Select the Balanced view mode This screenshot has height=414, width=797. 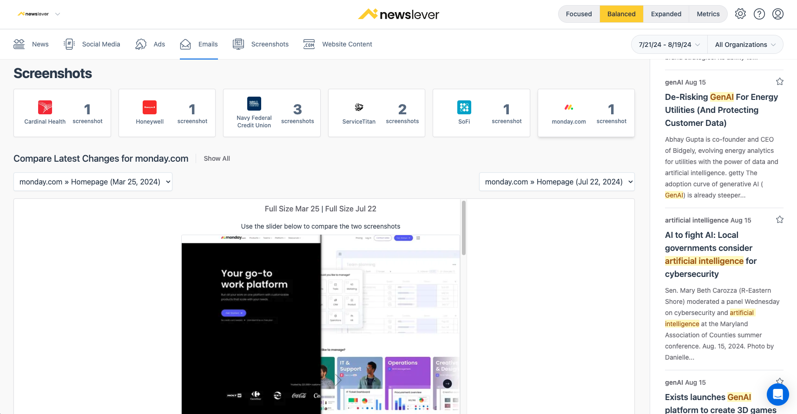tap(621, 14)
